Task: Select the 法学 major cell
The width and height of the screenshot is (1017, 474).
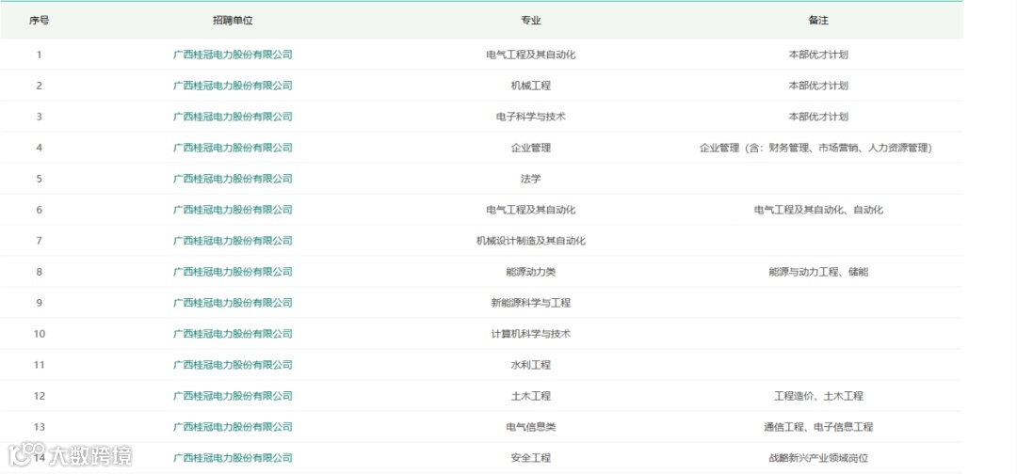Action: pyautogui.click(x=530, y=179)
